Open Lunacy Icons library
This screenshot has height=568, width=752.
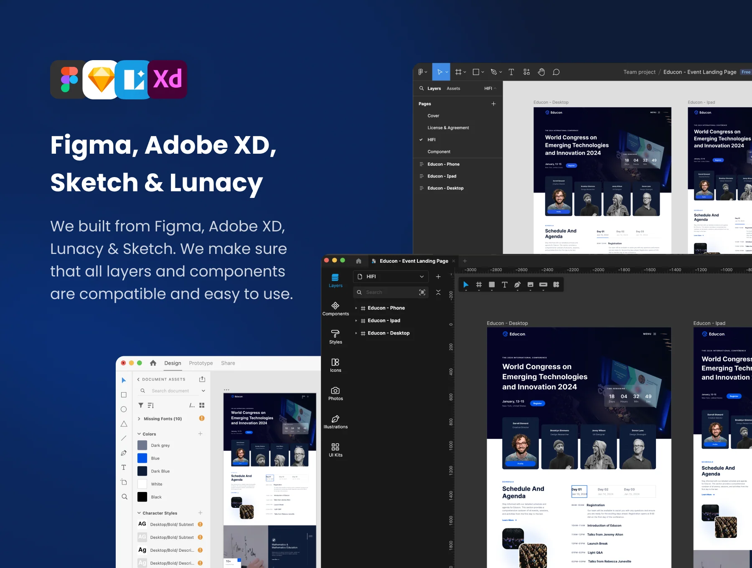pyautogui.click(x=335, y=365)
